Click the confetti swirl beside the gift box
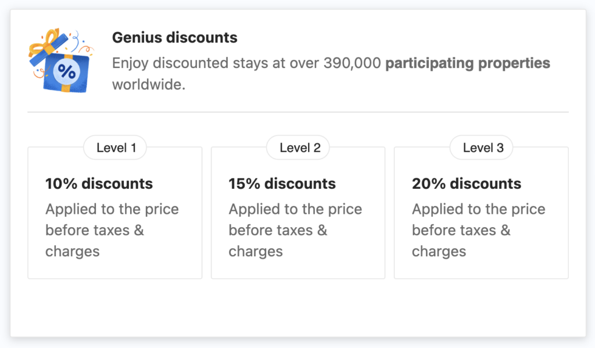Screen dimensions: 595x348 tap(76, 41)
